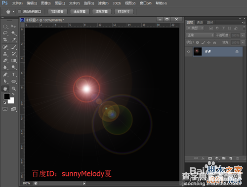Image resolution: width=247 pixels, height=187 pixels.
Task: Open the 3D menu
Action: tap(117, 3)
